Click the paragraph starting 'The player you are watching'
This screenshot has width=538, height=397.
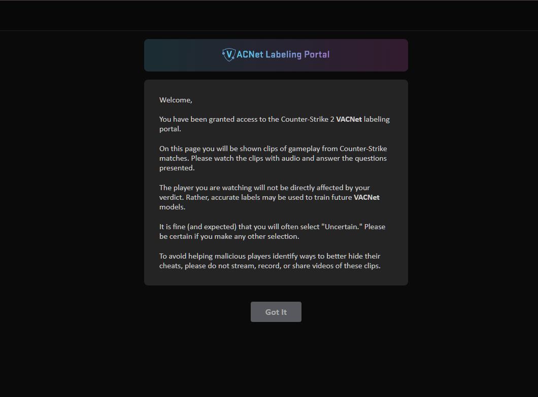(x=270, y=197)
